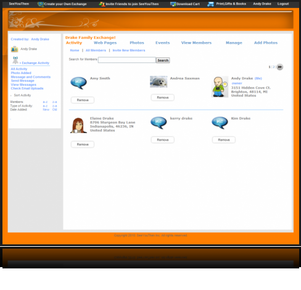
Task: Open Download Cart text link
Action: pyautogui.click(x=188, y=4)
